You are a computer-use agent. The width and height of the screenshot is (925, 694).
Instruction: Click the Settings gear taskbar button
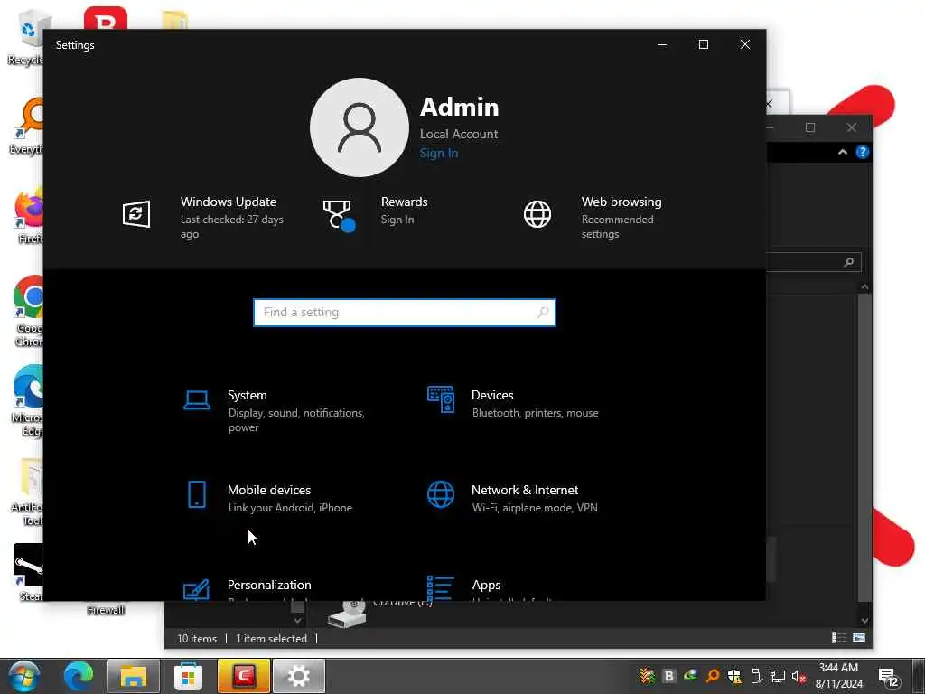pos(298,676)
